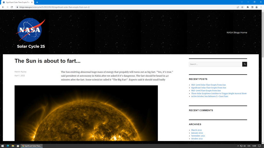Open Three Solar Eruptions auroral show post
Image resolution: width=264 pixels, height=148 pixels.
pyautogui.click(x=219, y=94)
